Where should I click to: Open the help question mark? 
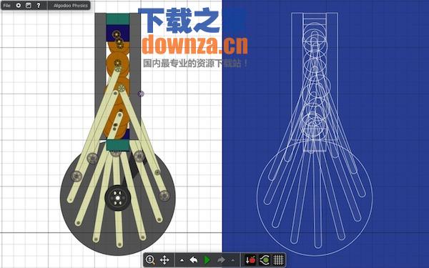pyautogui.click(x=39, y=6)
